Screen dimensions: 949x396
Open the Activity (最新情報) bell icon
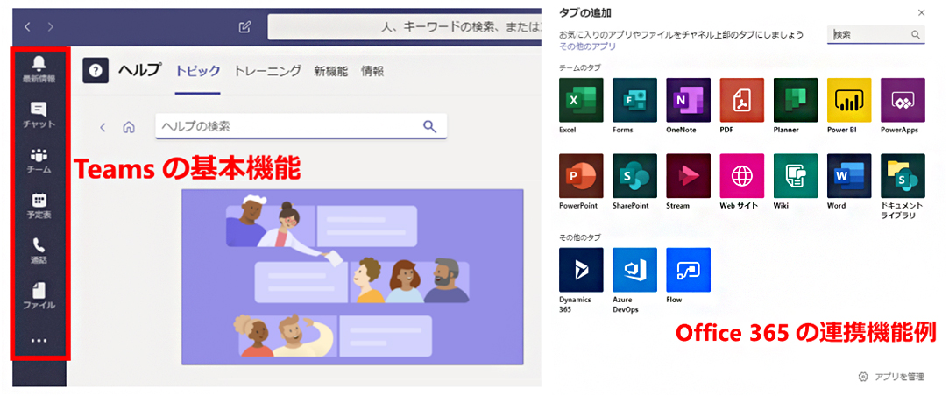(39, 62)
